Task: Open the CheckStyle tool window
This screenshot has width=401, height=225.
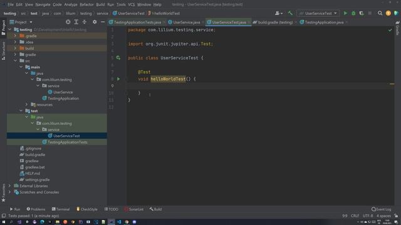Action: click(86, 209)
